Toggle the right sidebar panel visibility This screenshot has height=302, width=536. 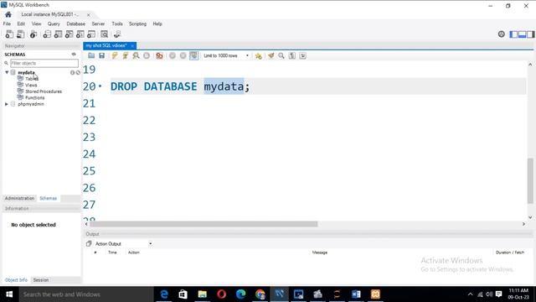(530, 34)
